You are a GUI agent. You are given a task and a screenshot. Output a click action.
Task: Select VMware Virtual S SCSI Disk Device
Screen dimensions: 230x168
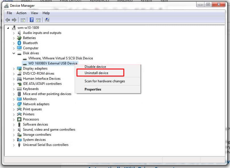coord(60,58)
